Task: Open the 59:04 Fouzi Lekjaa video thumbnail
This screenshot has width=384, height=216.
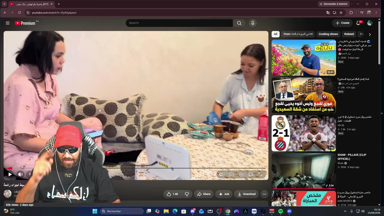Action: pyautogui.click(x=304, y=95)
